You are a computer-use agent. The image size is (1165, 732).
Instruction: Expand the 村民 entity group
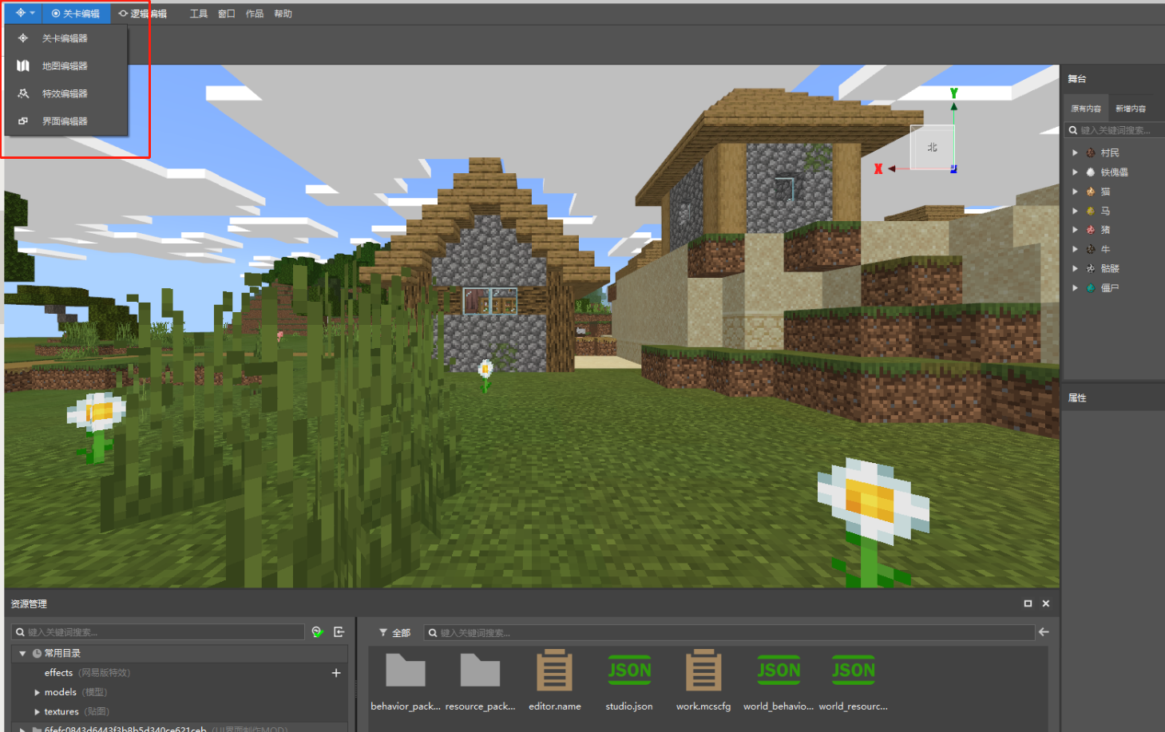point(1075,152)
